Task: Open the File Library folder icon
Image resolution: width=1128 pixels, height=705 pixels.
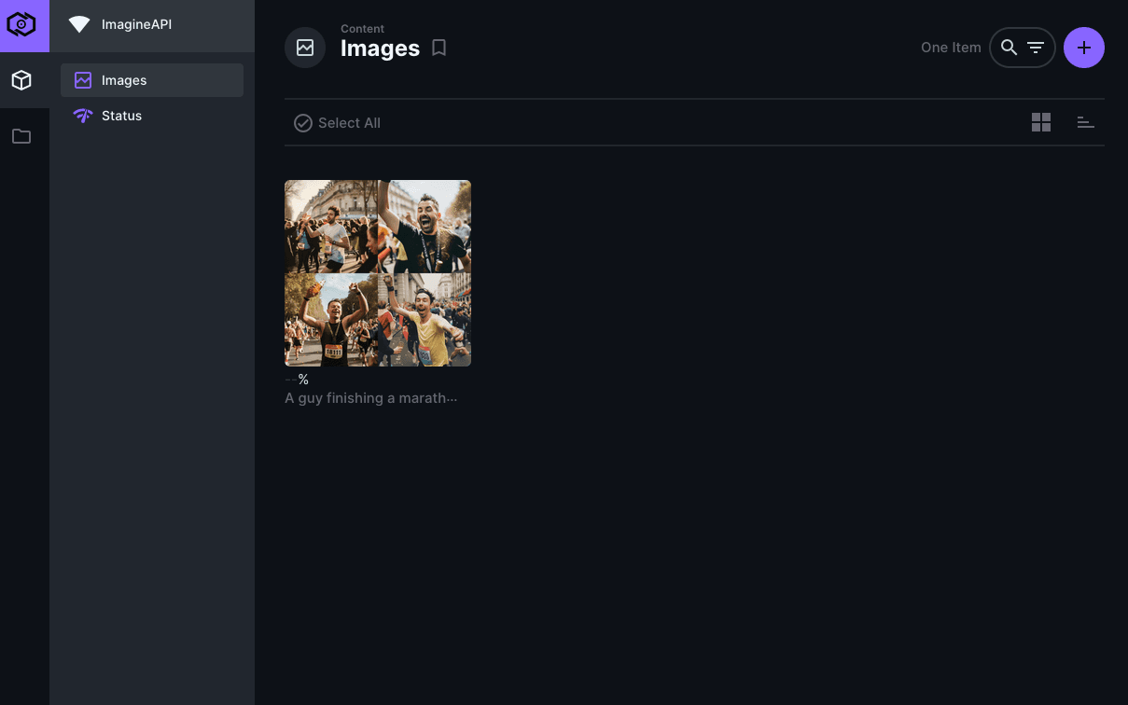Action: pos(21,137)
